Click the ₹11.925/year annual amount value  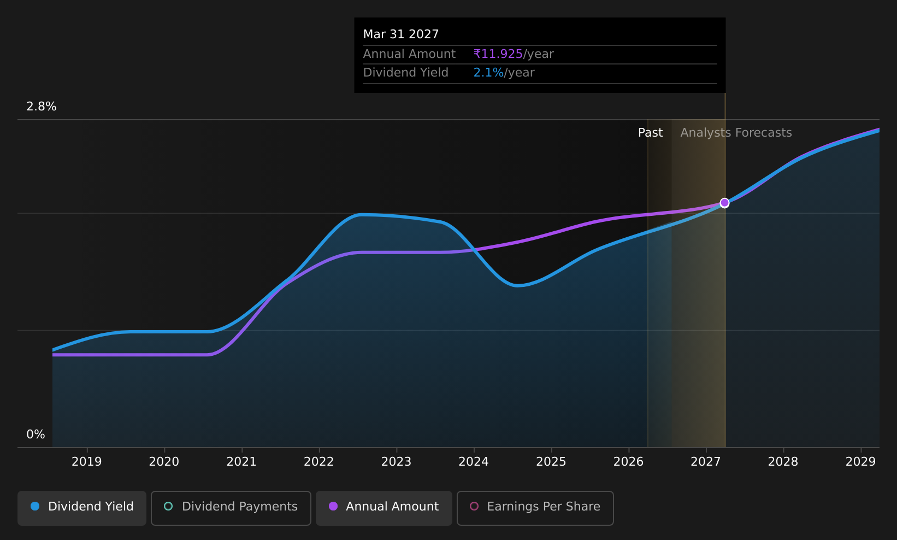(x=514, y=54)
